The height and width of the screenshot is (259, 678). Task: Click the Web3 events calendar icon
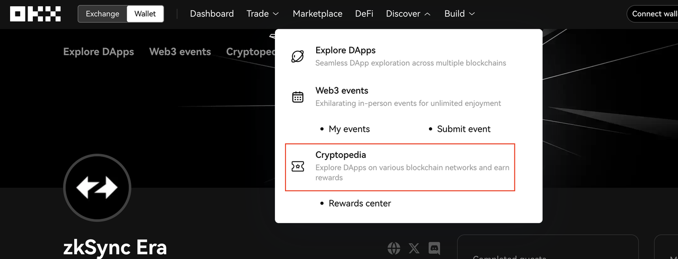click(298, 97)
